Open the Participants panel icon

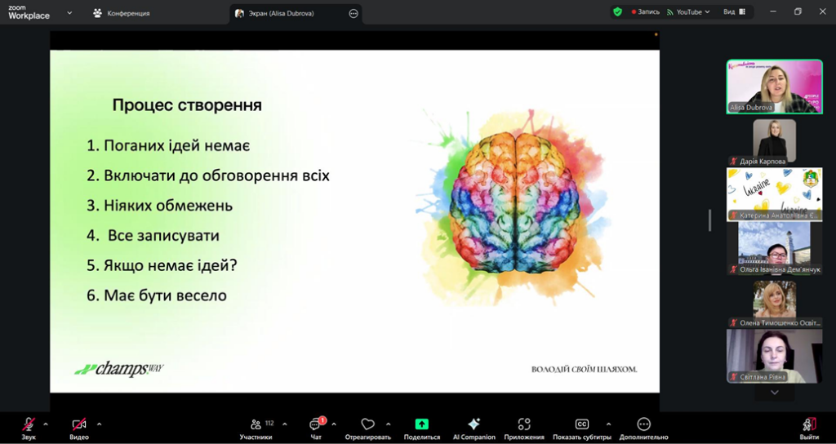(256, 424)
